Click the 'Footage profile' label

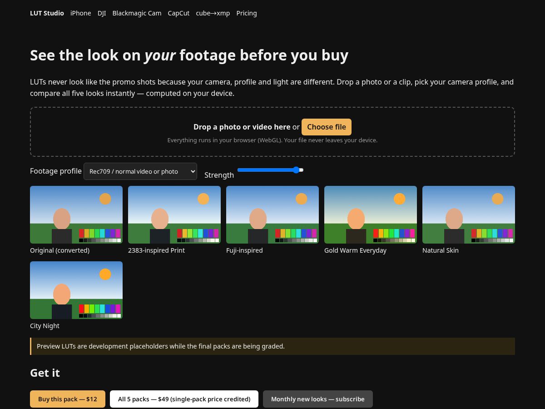(x=56, y=171)
